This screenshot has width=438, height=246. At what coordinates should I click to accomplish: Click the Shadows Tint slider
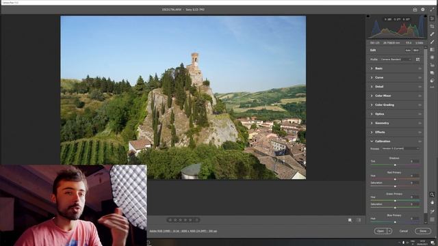(395, 165)
